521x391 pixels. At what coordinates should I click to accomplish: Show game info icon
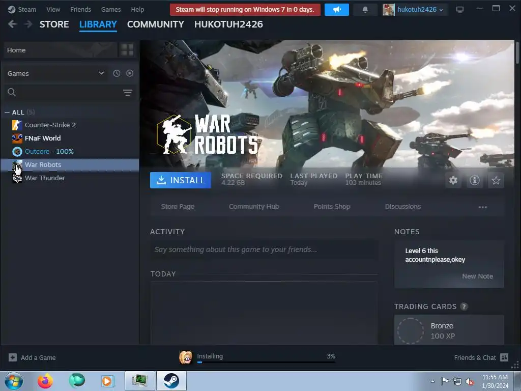(475, 180)
